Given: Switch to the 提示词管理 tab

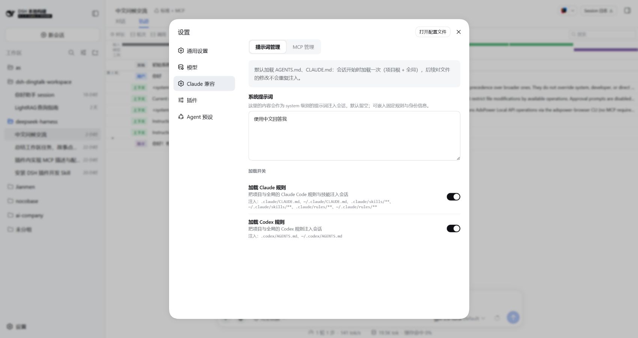Looking at the screenshot, I should 268,47.
